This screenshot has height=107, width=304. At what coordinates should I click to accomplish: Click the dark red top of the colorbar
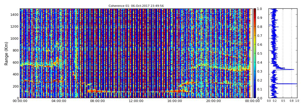tap(255, 10)
